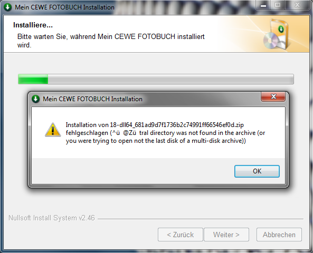Minimize the installer window
The width and height of the screenshot is (313, 253).
[x=263, y=5]
